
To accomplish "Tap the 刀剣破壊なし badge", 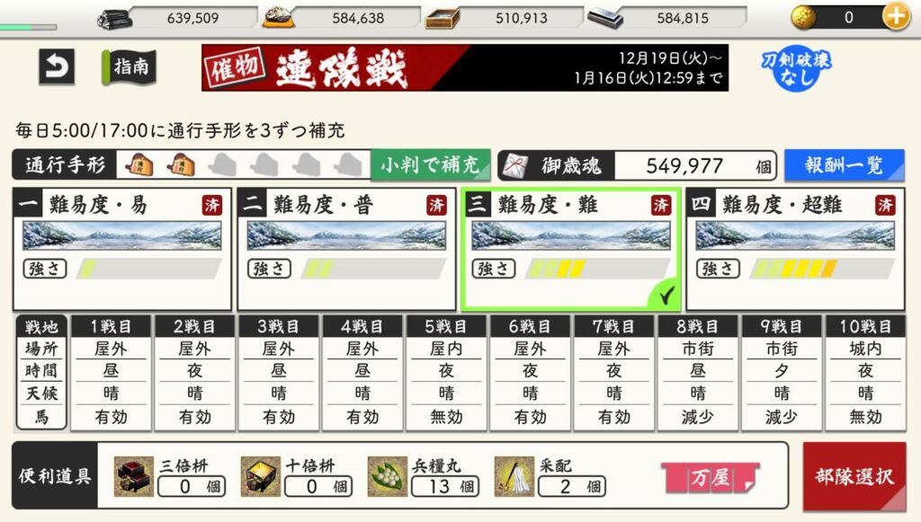I will point(796,68).
